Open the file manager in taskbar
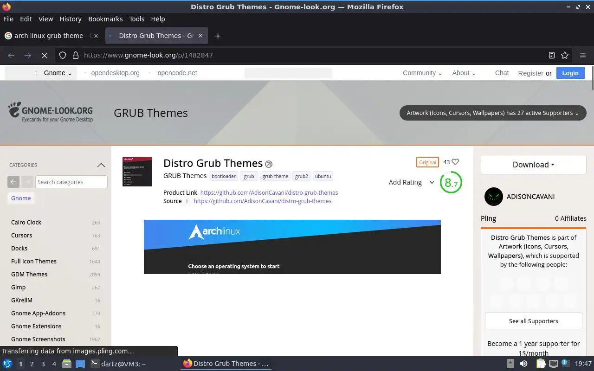This screenshot has width=594, height=371. click(67, 364)
